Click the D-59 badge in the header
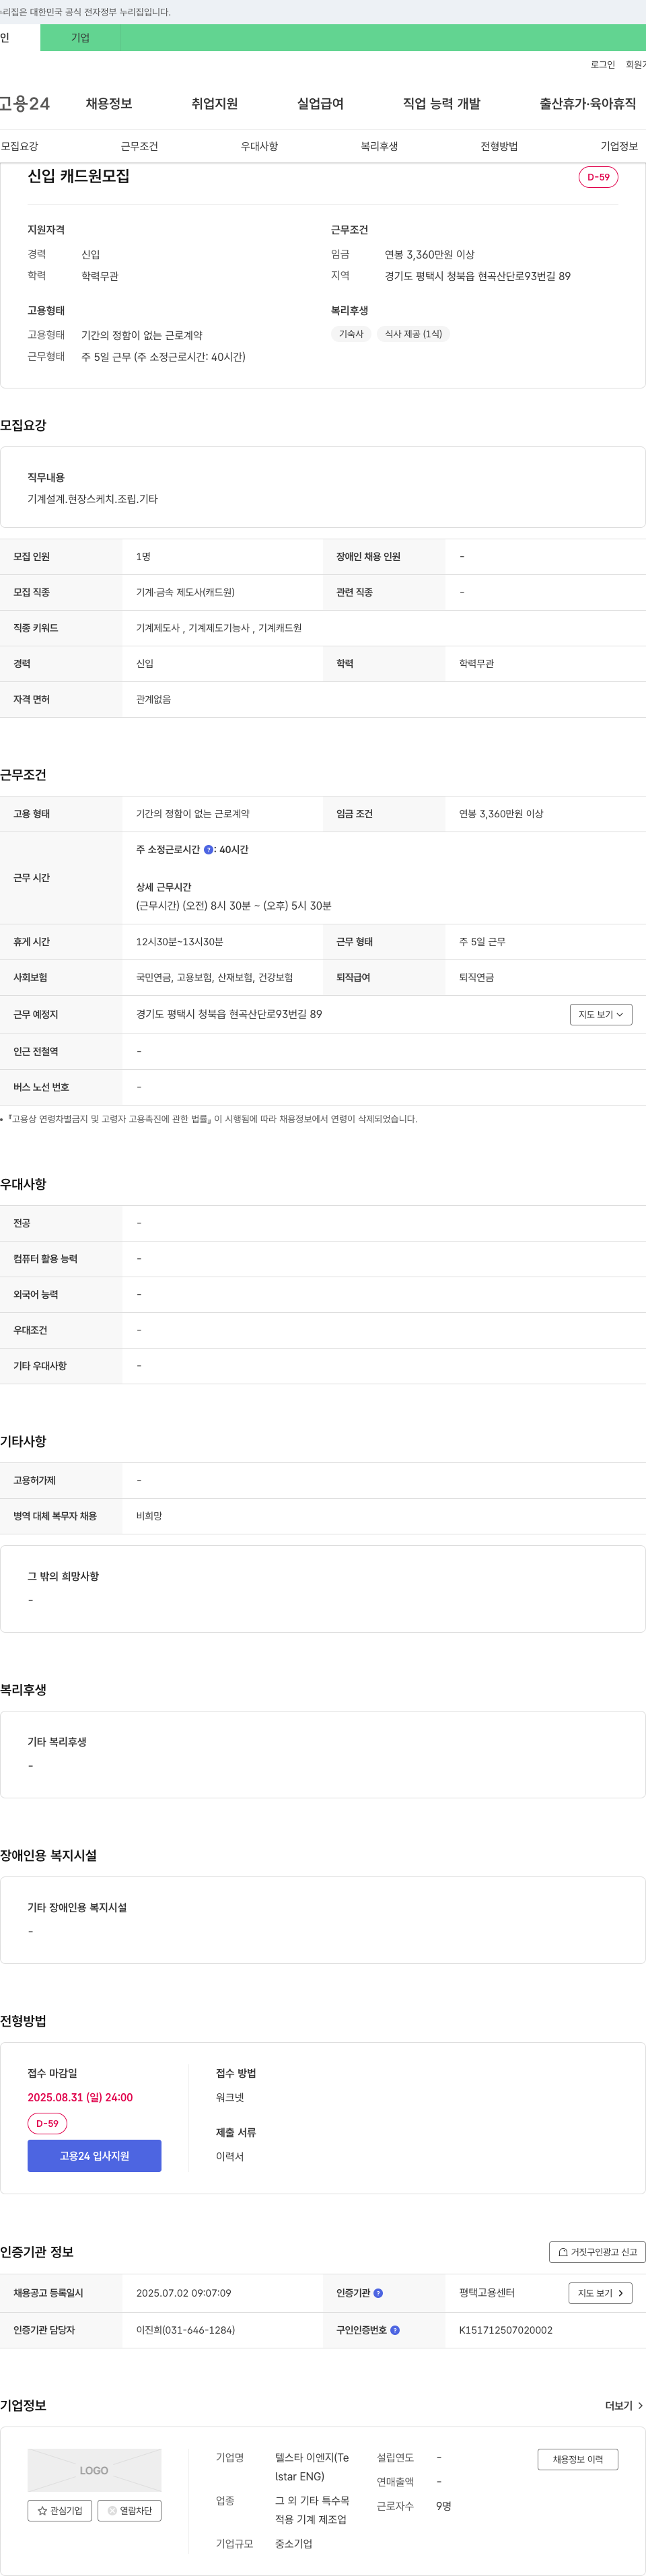This screenshot has height=2576, width=646. pos(598,177)
